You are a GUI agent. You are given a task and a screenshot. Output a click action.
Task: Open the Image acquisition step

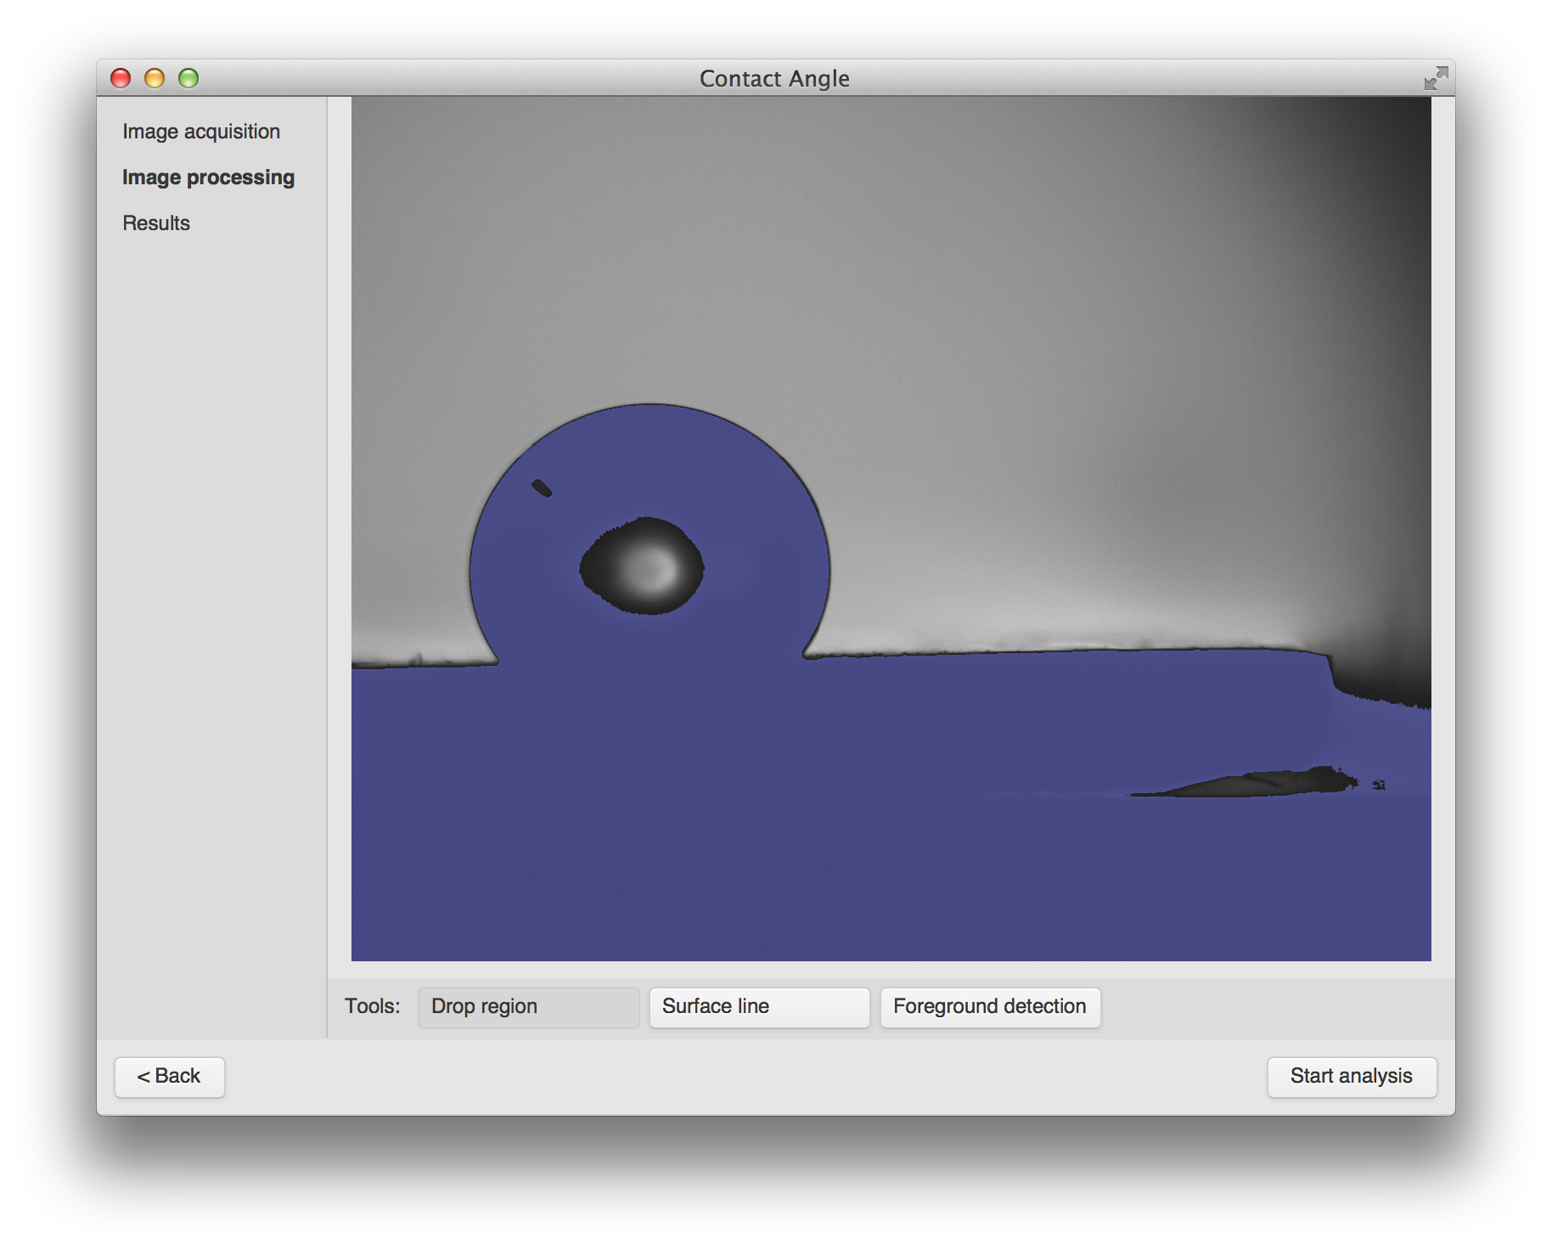(201, 132)
